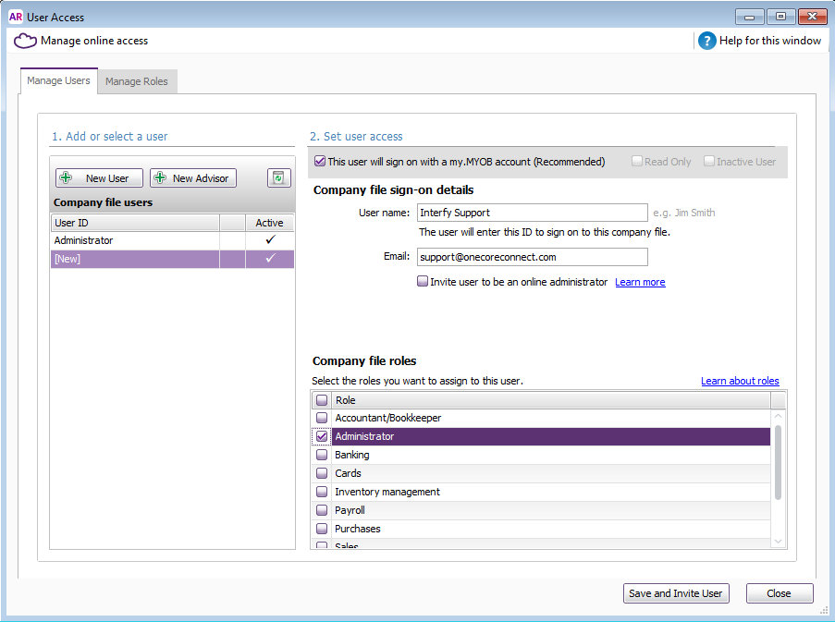Tick the Payroll role checkbox
This screenshot has height=622, width=835.
[322, 510]
